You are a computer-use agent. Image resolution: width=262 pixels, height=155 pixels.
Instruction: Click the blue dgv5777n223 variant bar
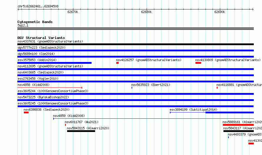pyautogui.click(x=135, y=50)
